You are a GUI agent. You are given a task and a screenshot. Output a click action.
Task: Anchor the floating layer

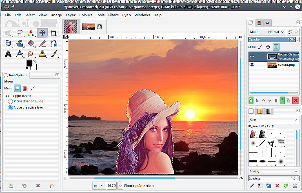(281, 100)
